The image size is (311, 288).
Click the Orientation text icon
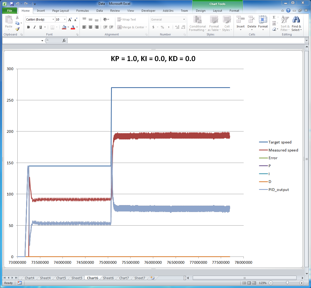pos(105,19)
